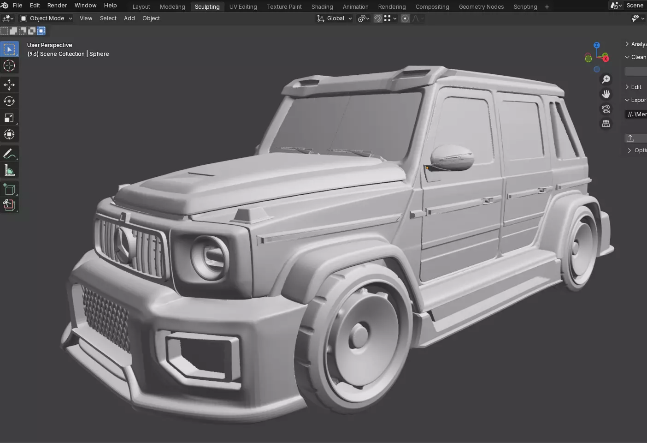Activate the 3D Cursor tool
Image resolution: width=647 pixels, height=443 pixels.
pyautogui.click(x=9, y=66)
